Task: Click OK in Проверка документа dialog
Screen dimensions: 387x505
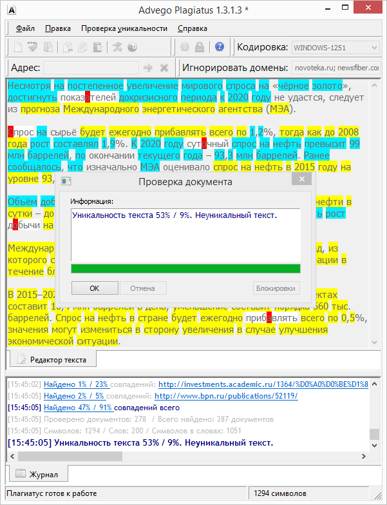Action: (x=95, y=288)
